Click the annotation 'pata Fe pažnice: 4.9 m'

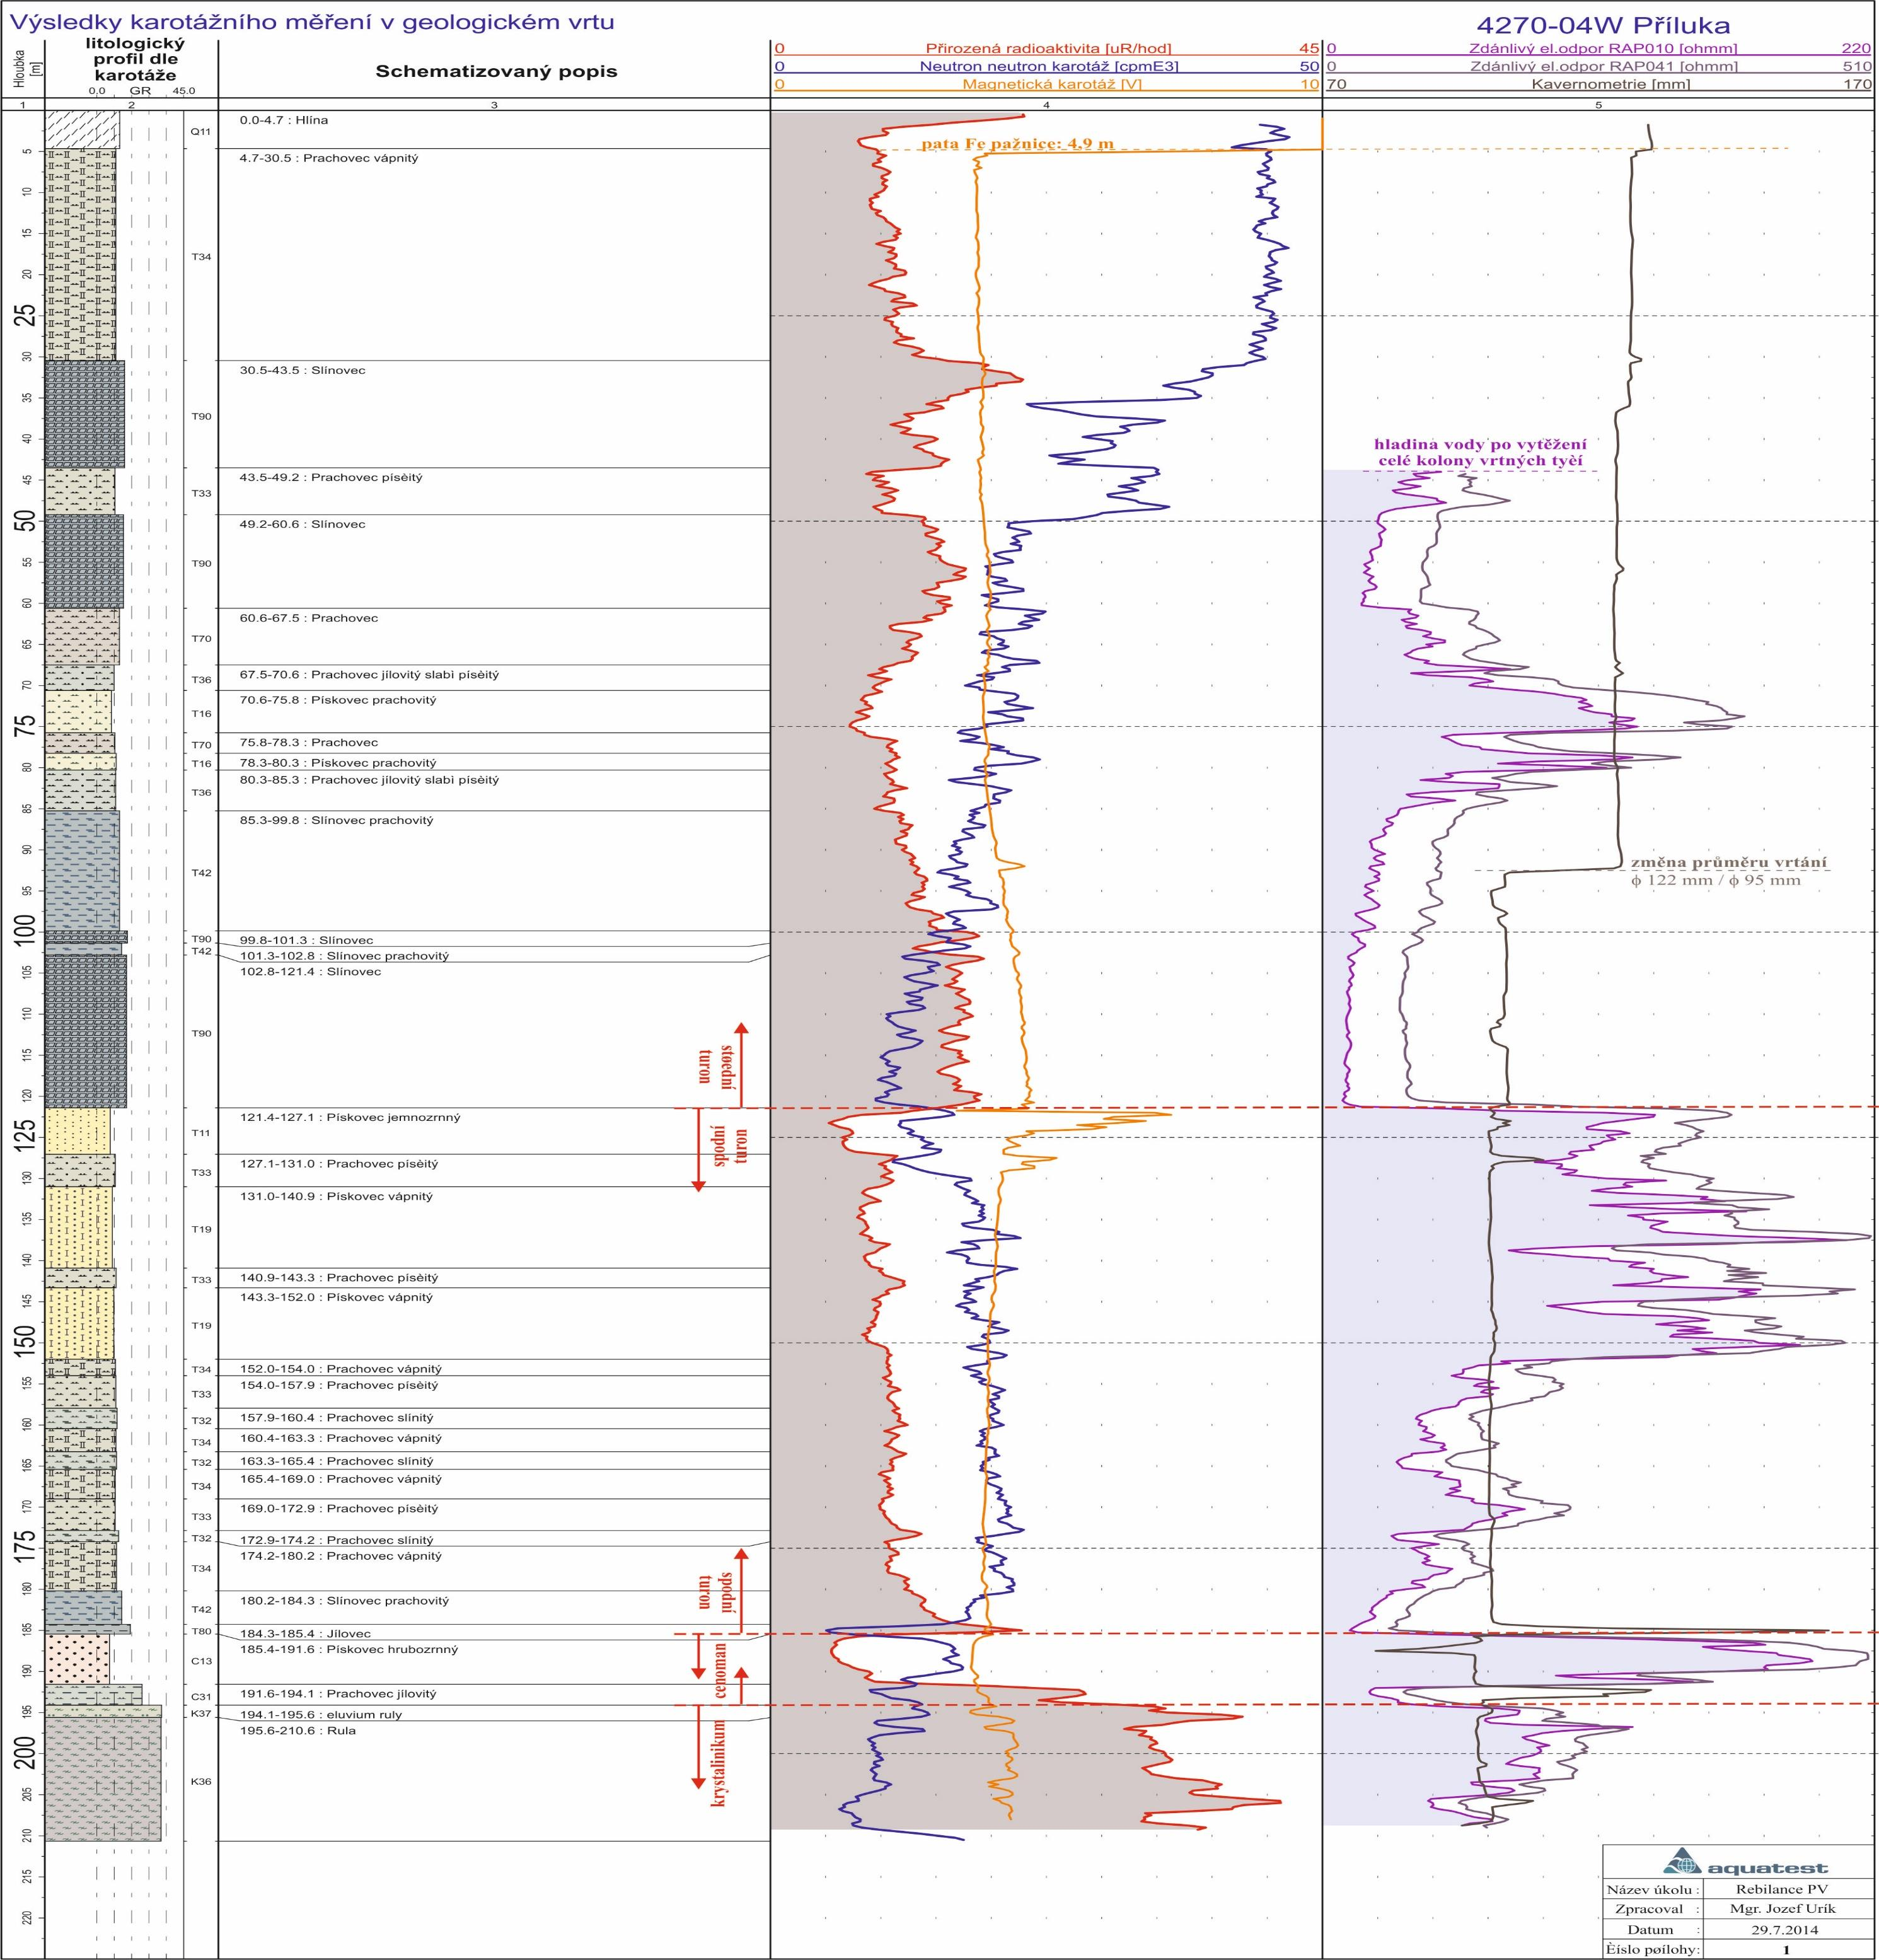pyautogui.click(x=1017, y=144)
